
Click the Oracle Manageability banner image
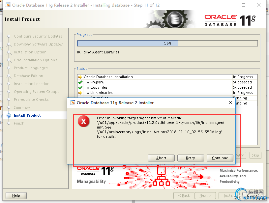pos(167,176)
